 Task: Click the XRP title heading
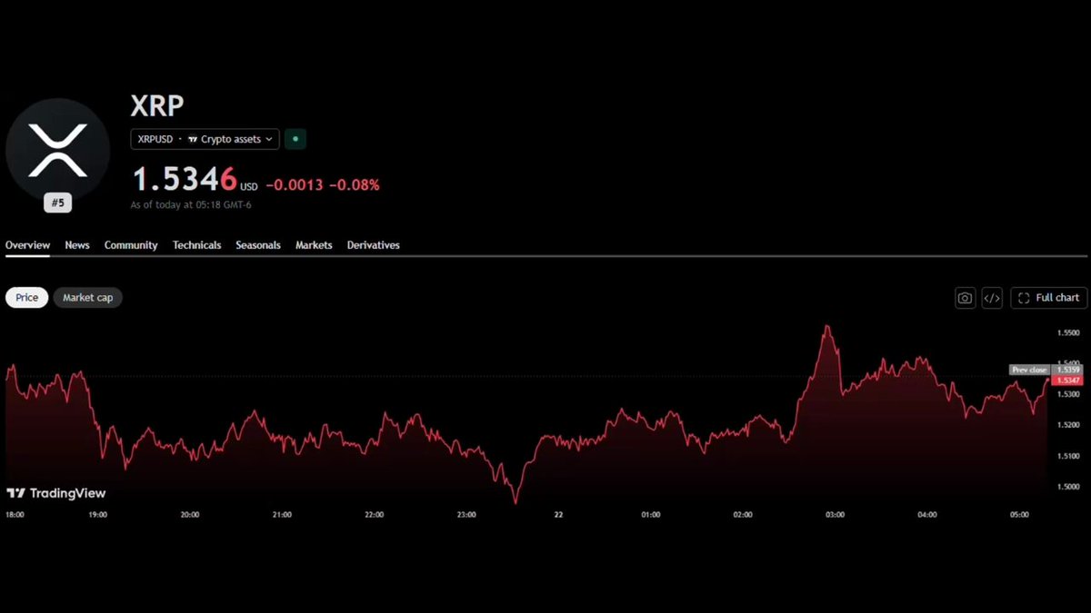pyautogui.click(x=157, y=106)
